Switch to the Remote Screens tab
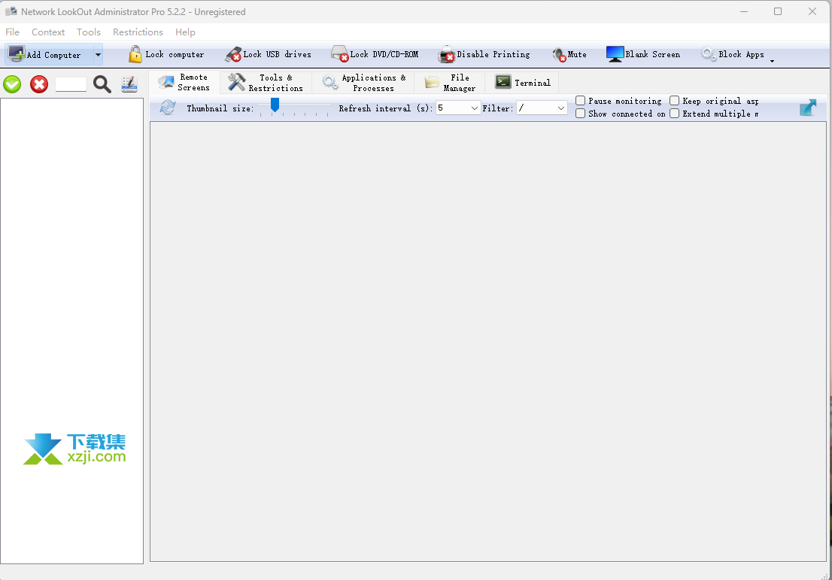This screenshot has width=832, height=580. coord(184,82)
